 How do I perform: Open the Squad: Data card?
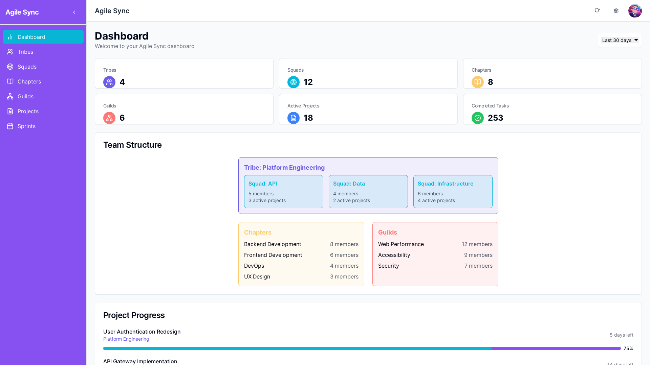coord(368,192)
